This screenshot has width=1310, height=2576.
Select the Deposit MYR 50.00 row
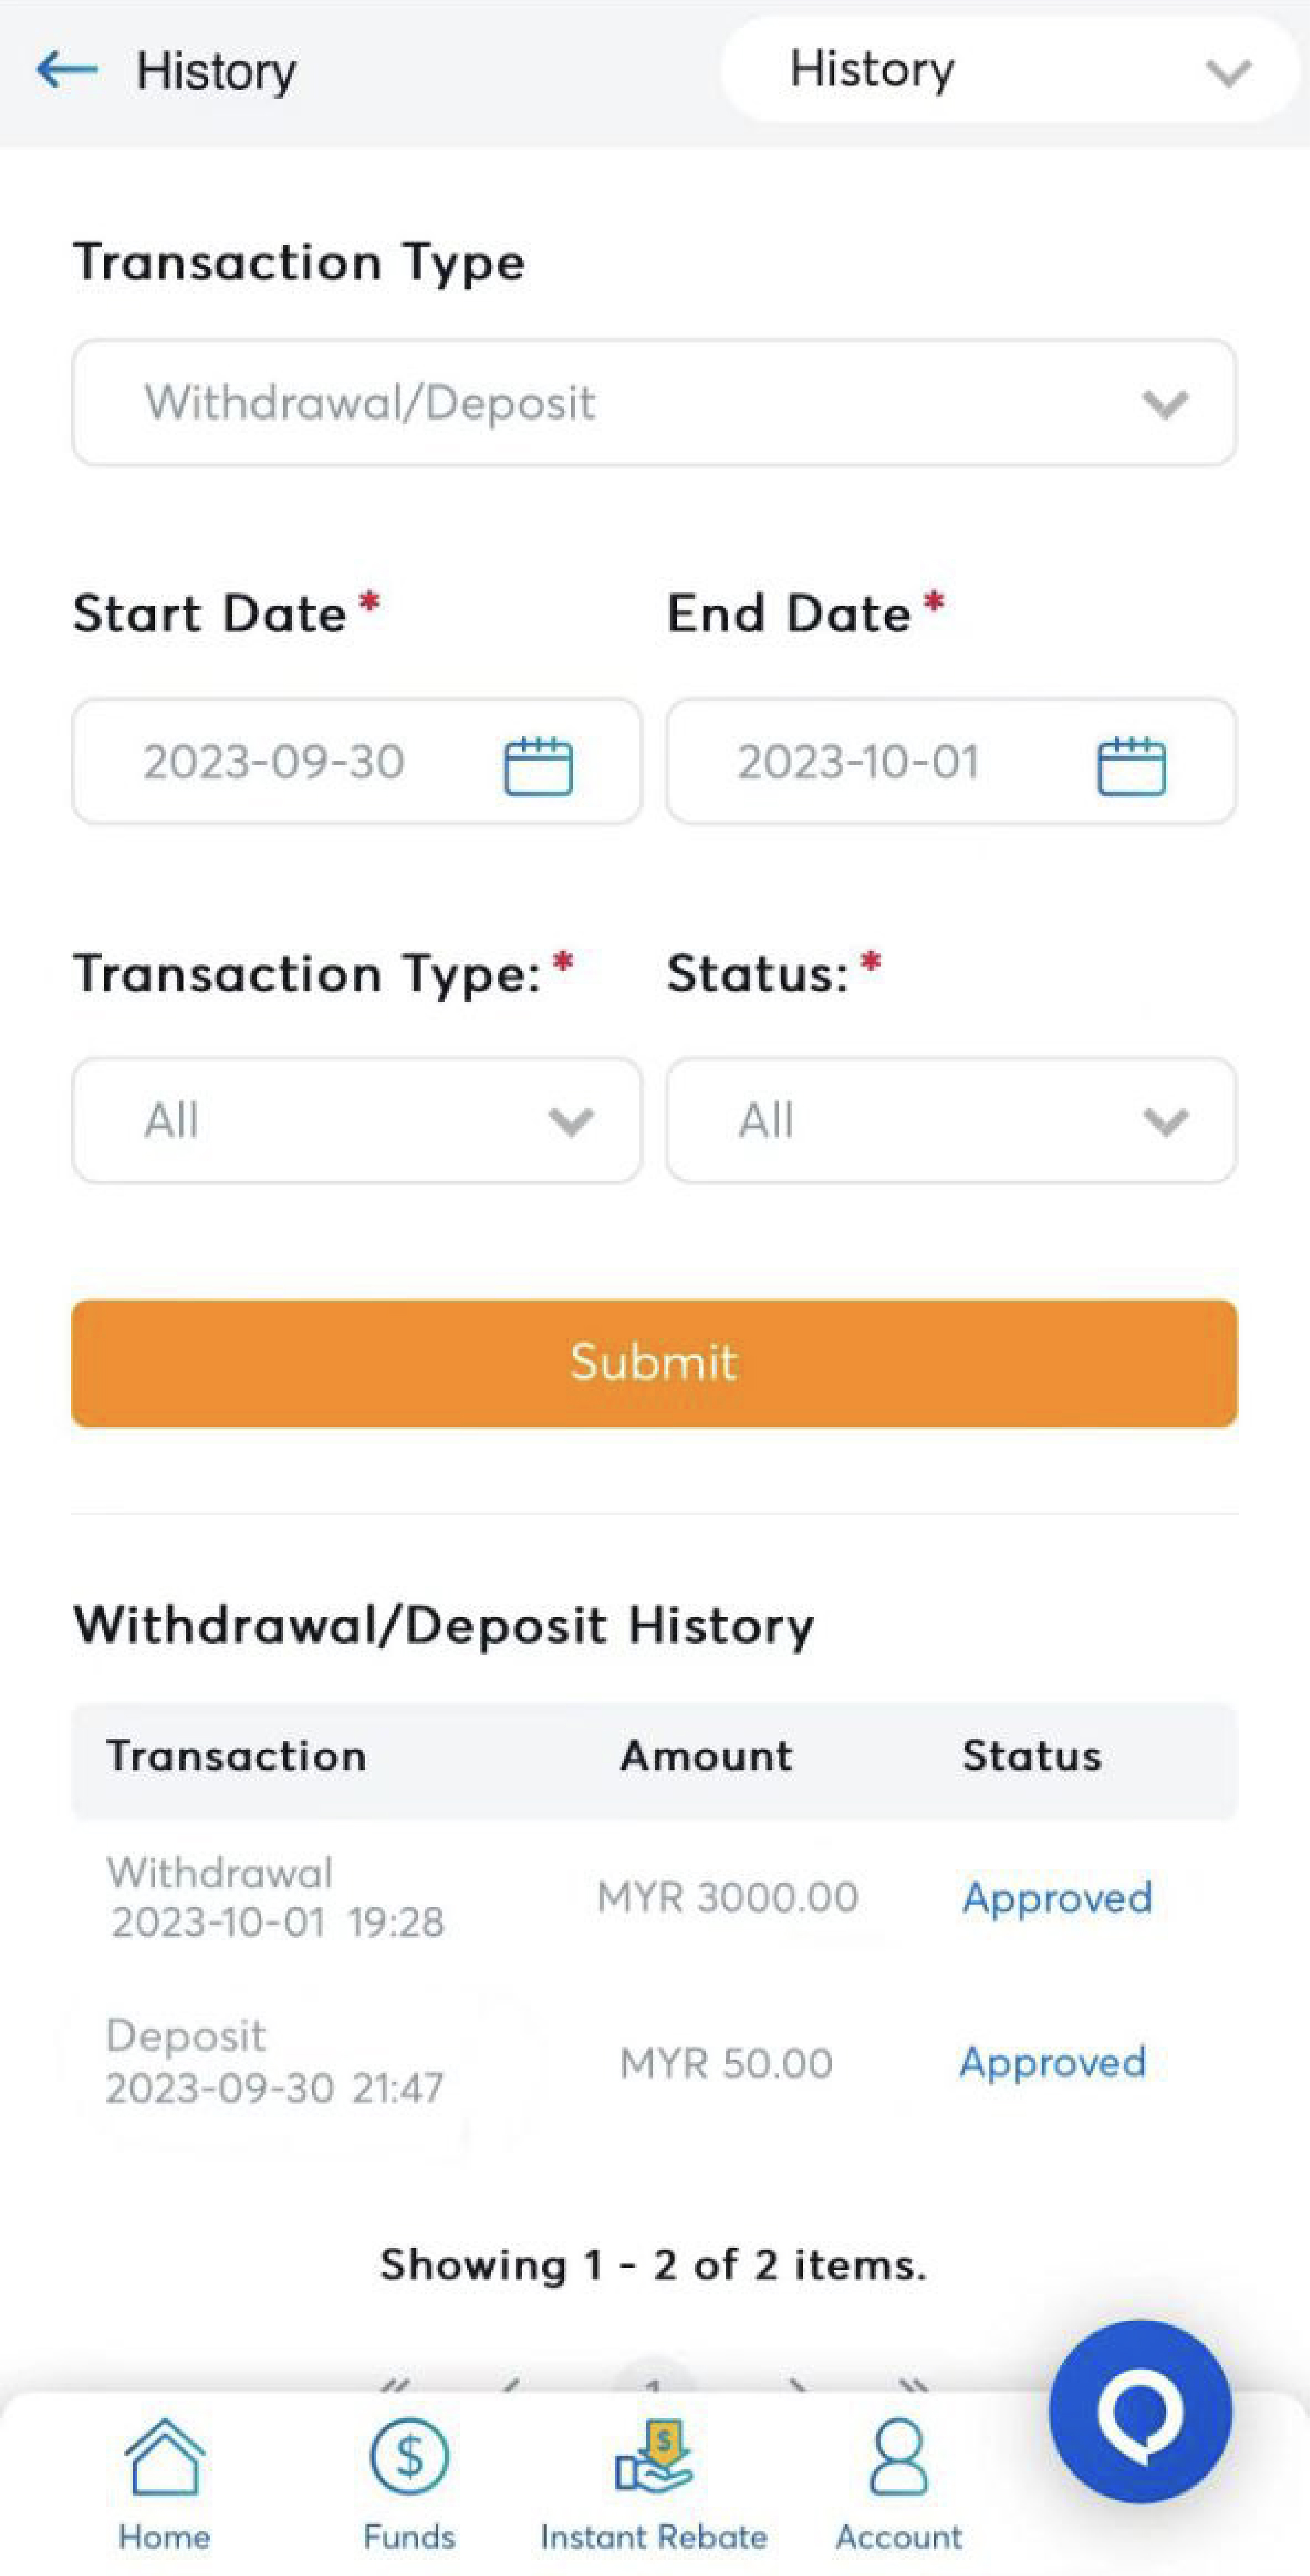pos(654,2062)
